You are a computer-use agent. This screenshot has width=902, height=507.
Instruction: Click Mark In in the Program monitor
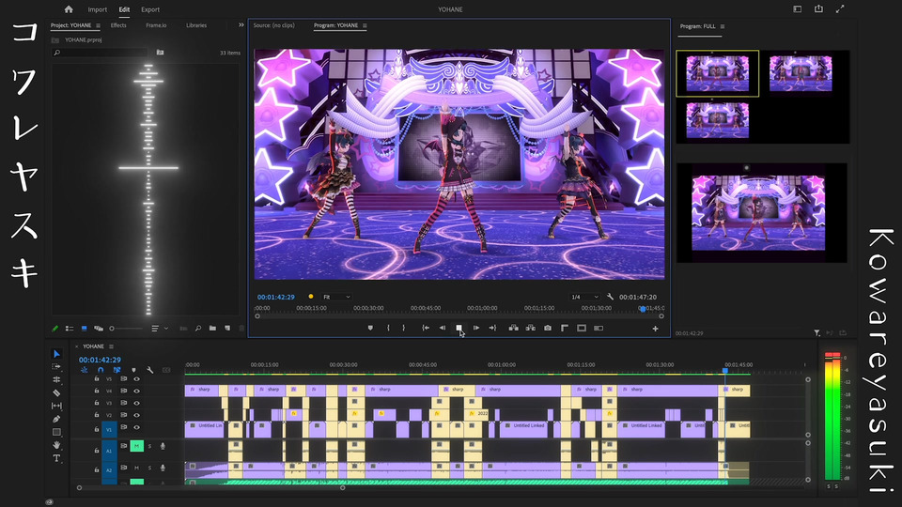click(388, 328)
